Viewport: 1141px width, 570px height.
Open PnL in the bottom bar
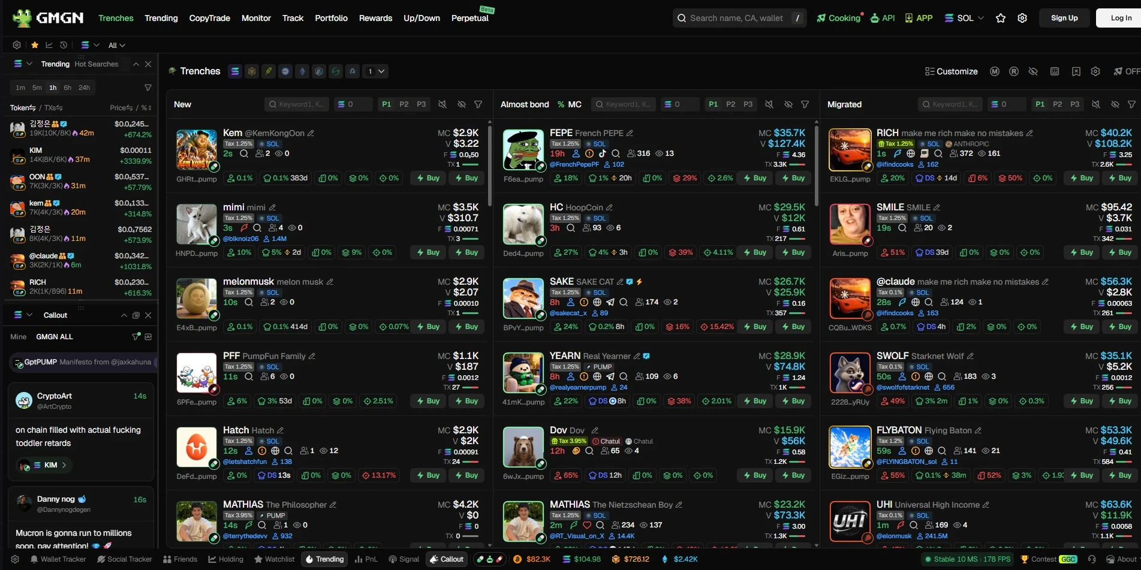click(x=366, y=559)
